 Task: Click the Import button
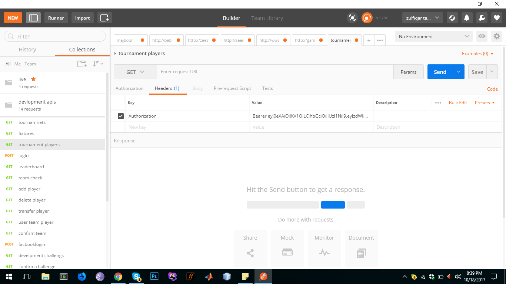coord(83,18)
